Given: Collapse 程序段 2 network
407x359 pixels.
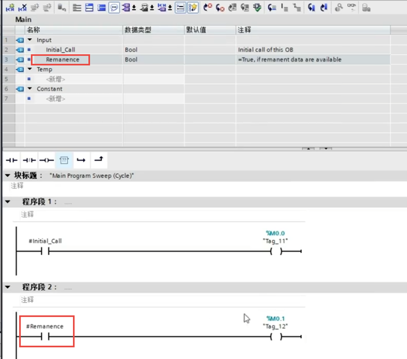Looking at the screenshot, I should coord(7,287).
